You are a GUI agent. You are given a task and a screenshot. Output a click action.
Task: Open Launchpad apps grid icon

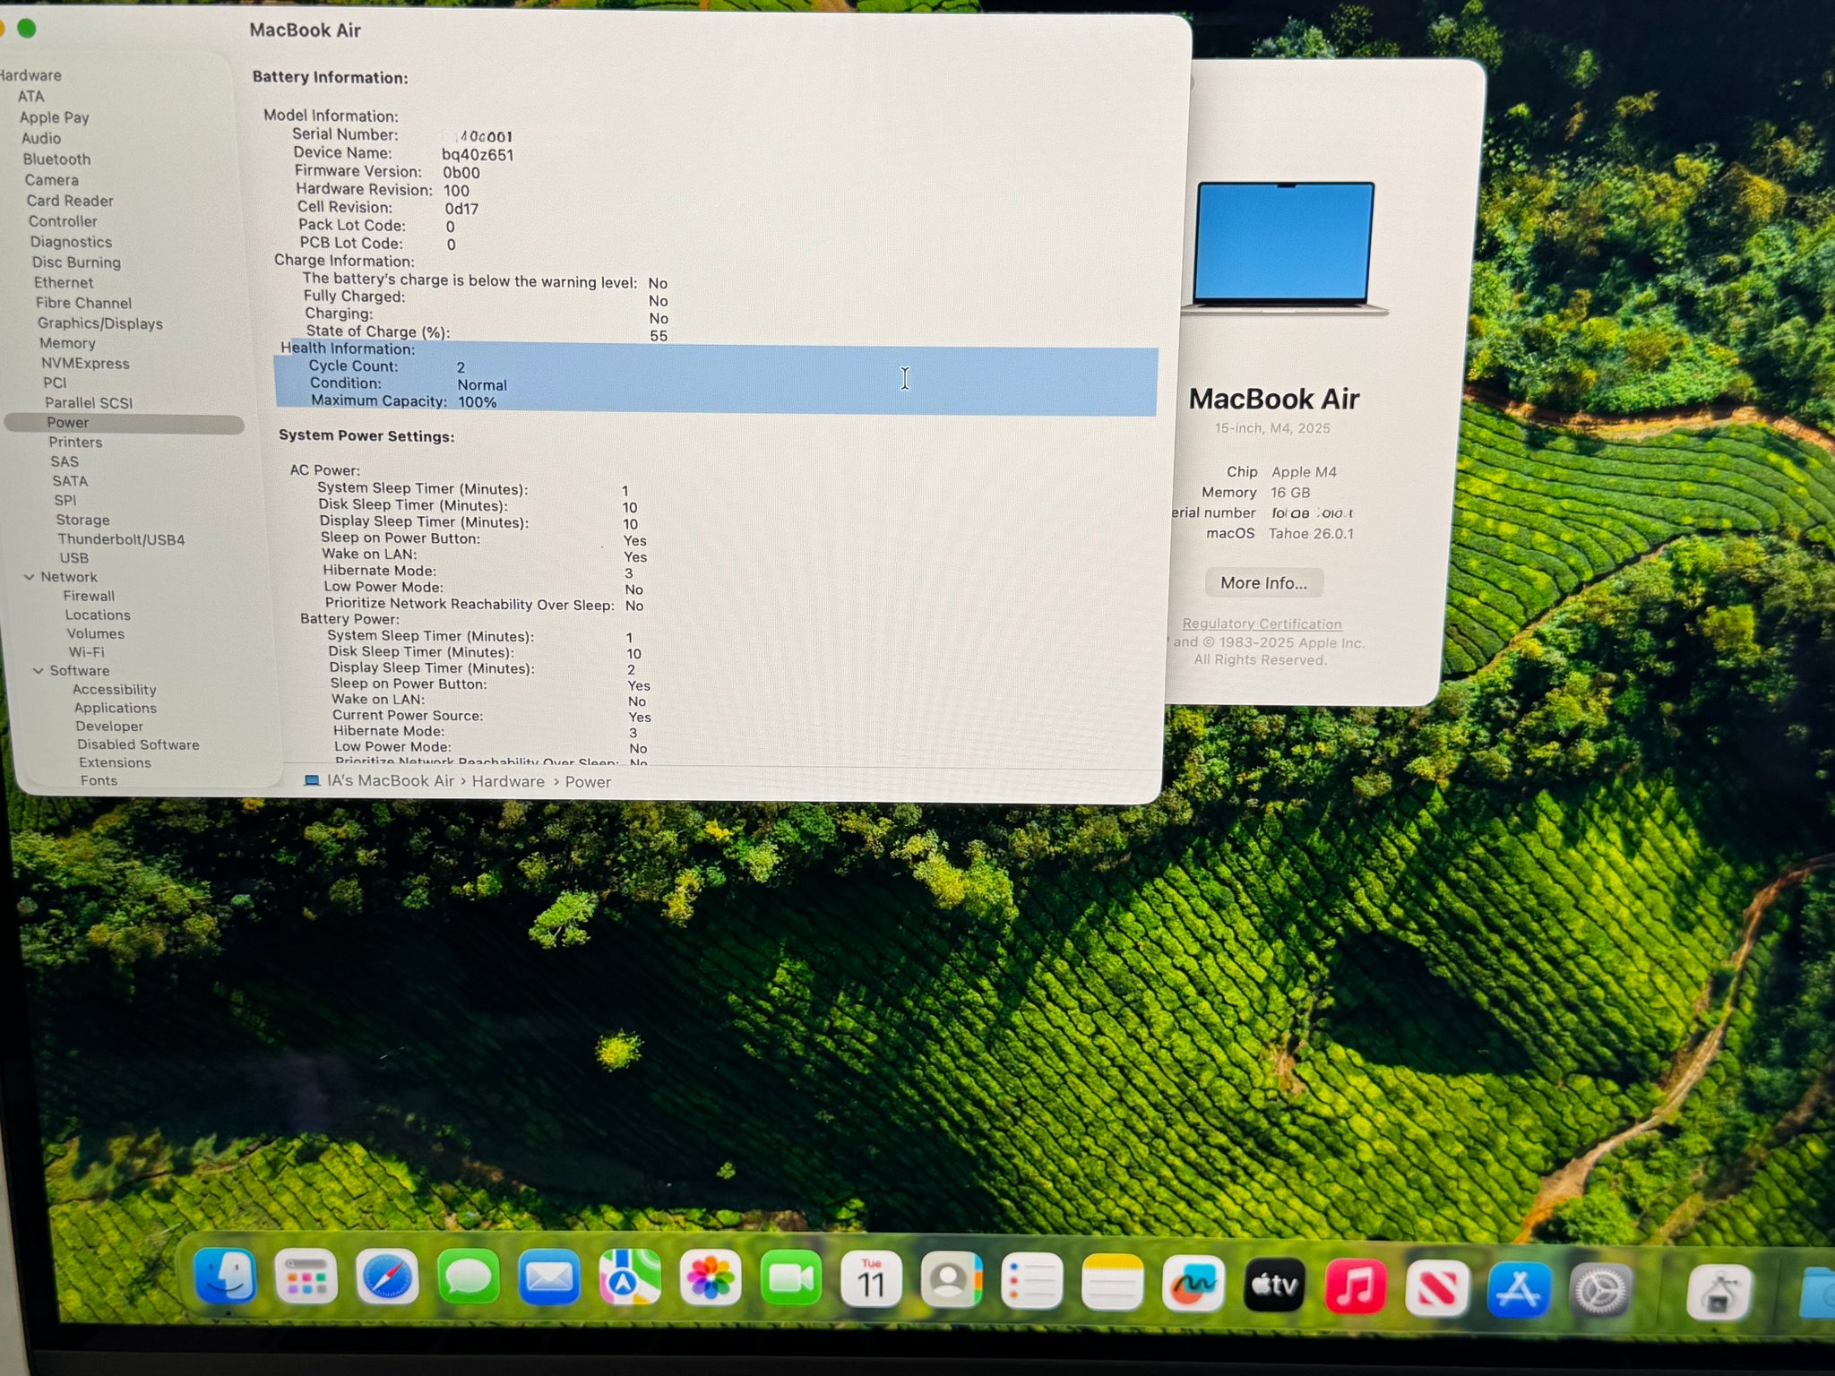(x=306, y=1277)
